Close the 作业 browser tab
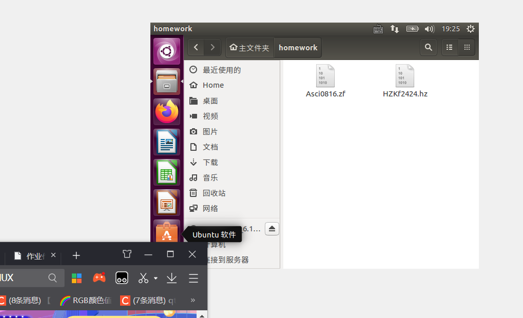 click(53, 255)
